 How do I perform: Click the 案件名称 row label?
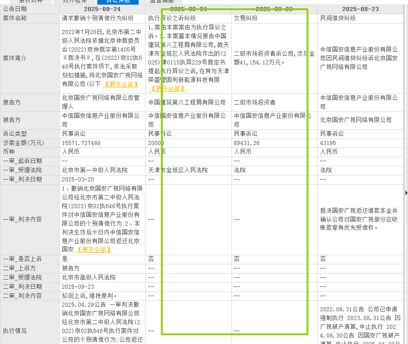pyautogui.click(x=15, y=18)
